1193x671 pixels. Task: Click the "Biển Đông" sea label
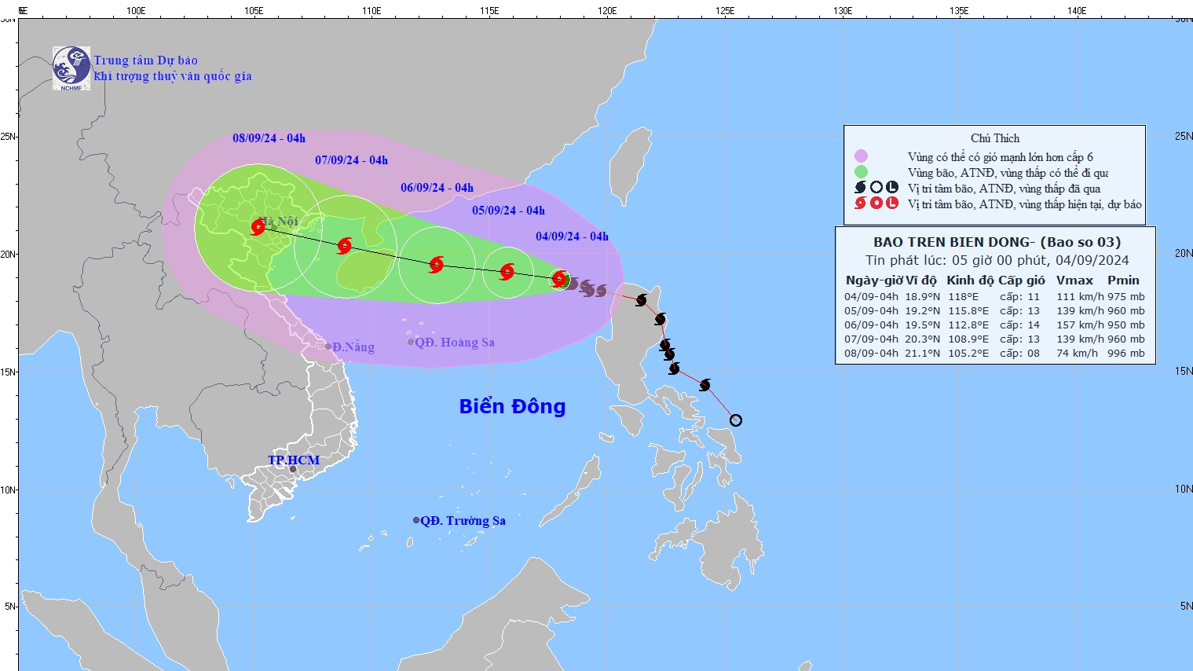(x=512, y=406)
